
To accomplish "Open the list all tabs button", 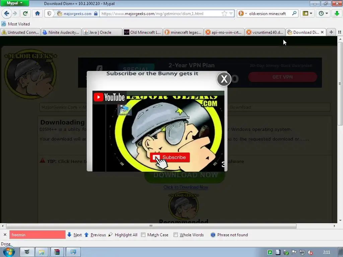I will 340,32.
